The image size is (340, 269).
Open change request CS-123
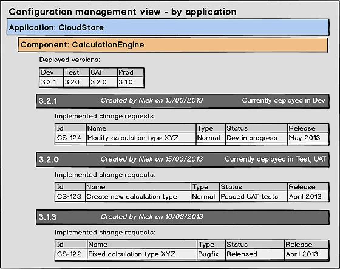click(69, 197)
